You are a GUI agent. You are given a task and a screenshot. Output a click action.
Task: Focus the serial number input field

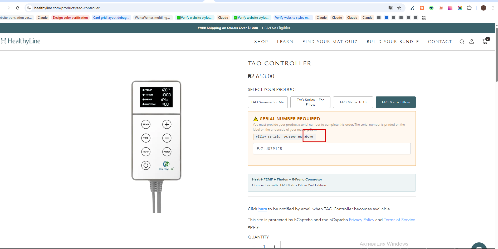[x=332, y=149]
